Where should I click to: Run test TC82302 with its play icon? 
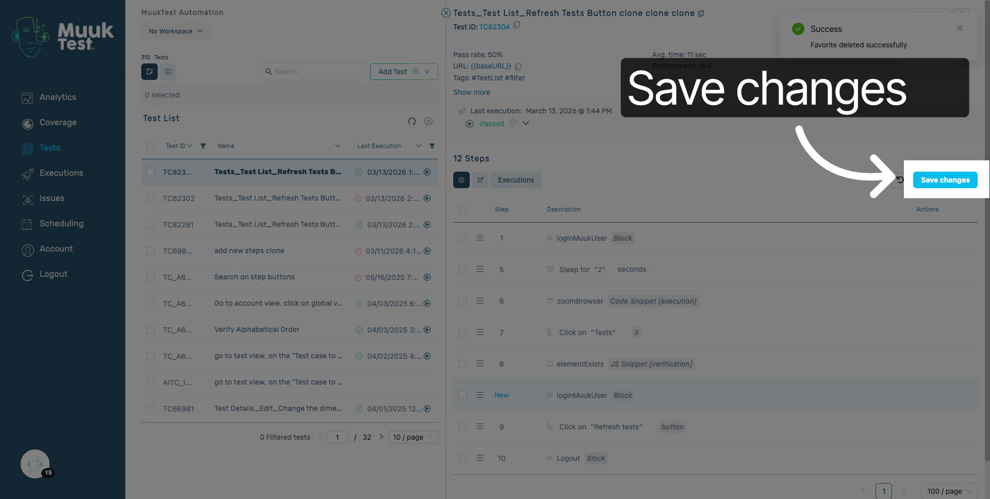[427, 198]
